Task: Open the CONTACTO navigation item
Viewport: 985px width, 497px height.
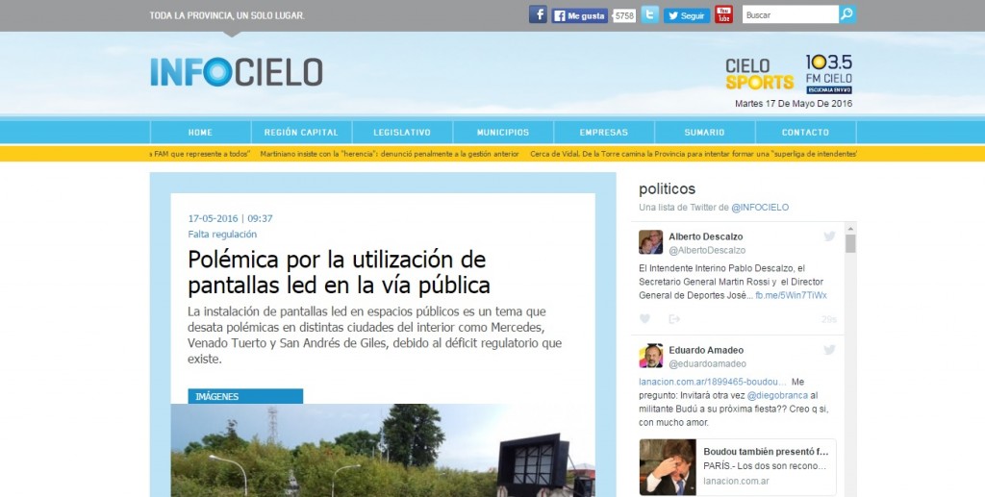Action: click(805, 133)
